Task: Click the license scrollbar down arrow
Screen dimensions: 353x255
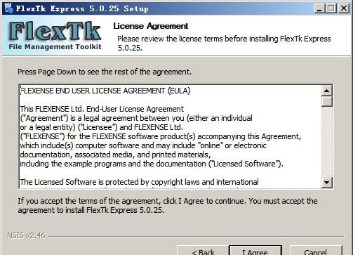Action: pos(327,182)
